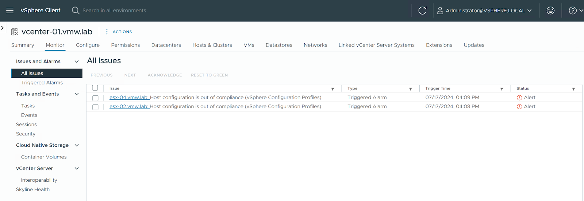Image resolution: width=584 pixels, height=201 pixels.
Task: Switch to the Extensions tab
Action: point(439,45)
